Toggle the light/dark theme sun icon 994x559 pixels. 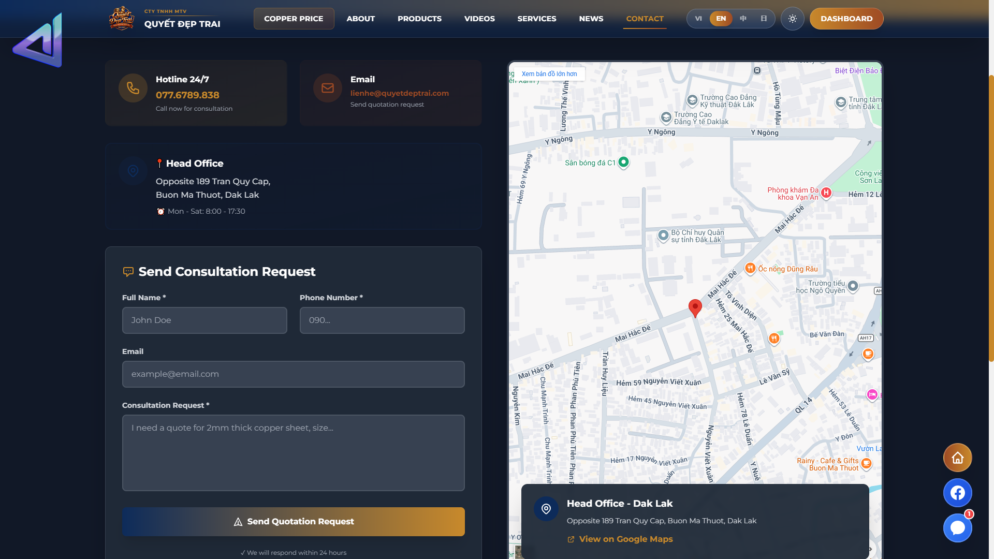click(x=792, y=19)
